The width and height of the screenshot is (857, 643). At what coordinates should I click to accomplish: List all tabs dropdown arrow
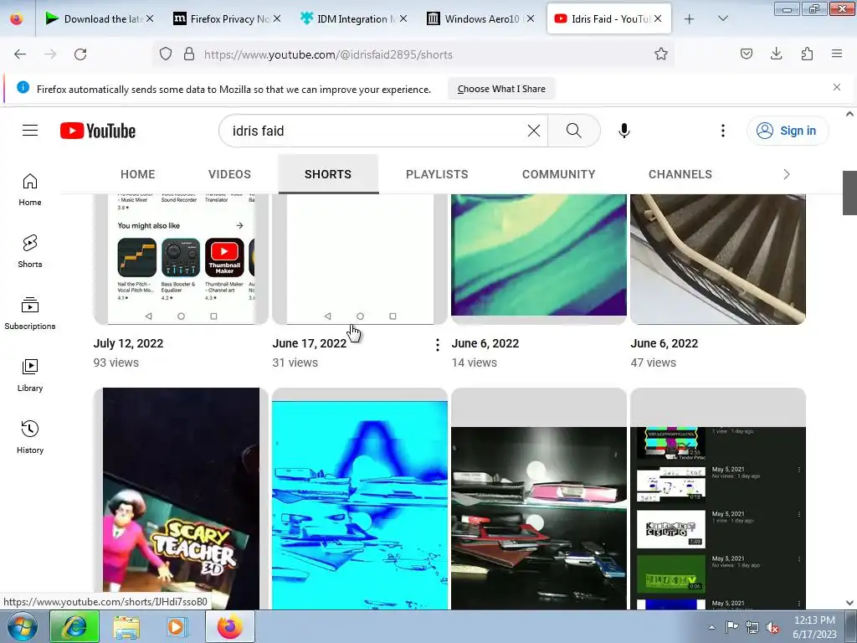pos(722,19)
